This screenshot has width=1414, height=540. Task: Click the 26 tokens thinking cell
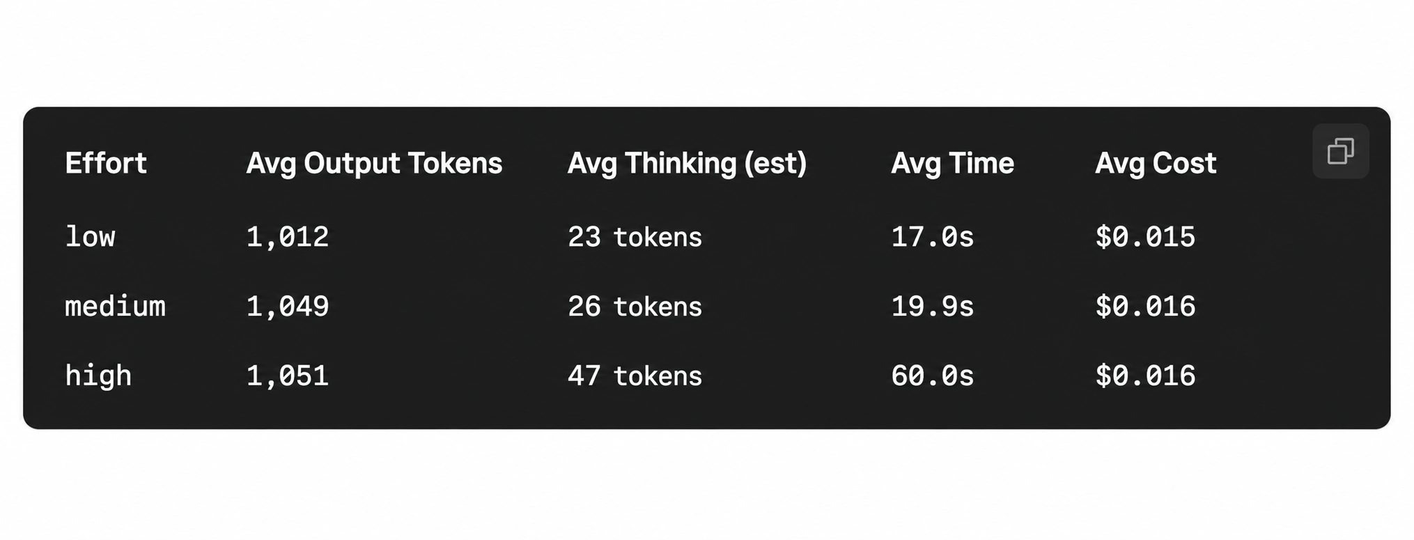point(635,307)
